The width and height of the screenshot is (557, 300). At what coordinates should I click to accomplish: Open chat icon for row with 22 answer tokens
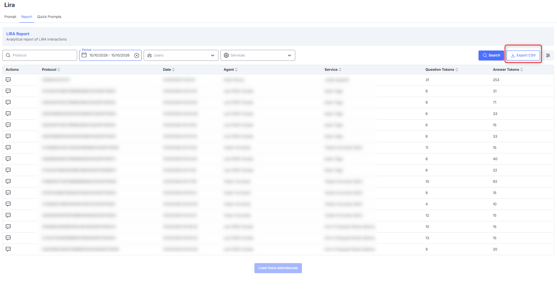pos(8,170)
